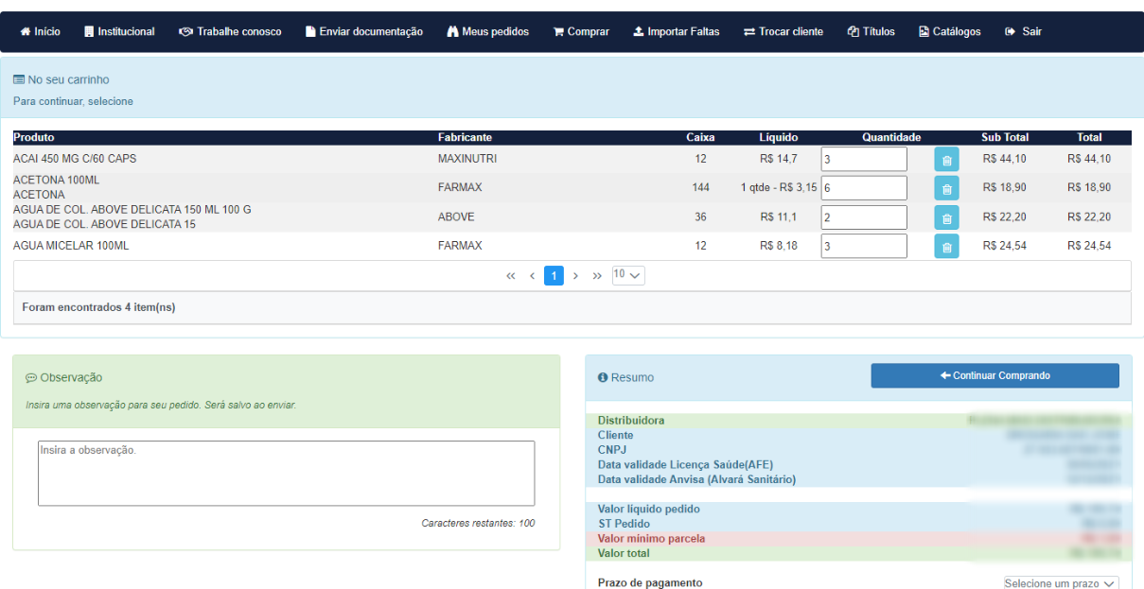
Task: Edit quantity for AGUA DE COL. ABOVE DELICATA
Action: click(x=864, y=217)
